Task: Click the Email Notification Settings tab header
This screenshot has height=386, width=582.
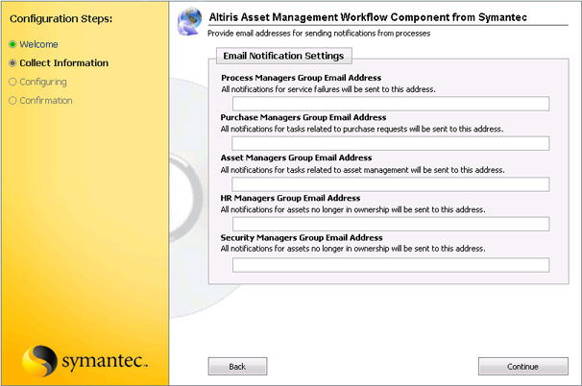Action: click(284, 56)
